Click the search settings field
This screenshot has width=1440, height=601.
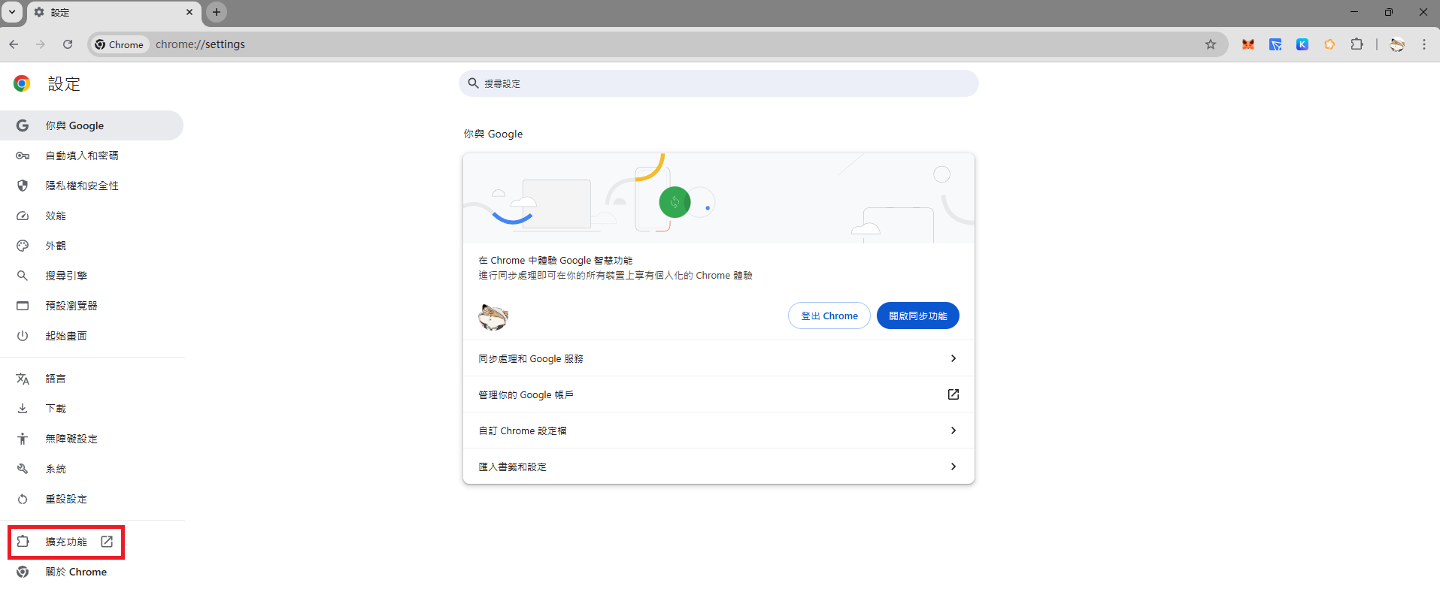click(x=718, y=83)
